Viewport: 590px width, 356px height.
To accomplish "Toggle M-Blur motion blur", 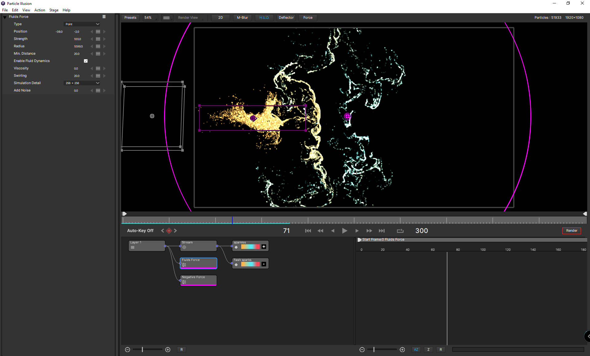I will click(242, 17).
